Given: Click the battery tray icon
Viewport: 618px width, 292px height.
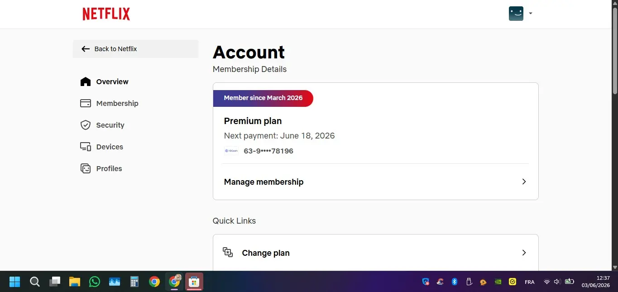Looking at the screenshot, I should tap(569, 282).
